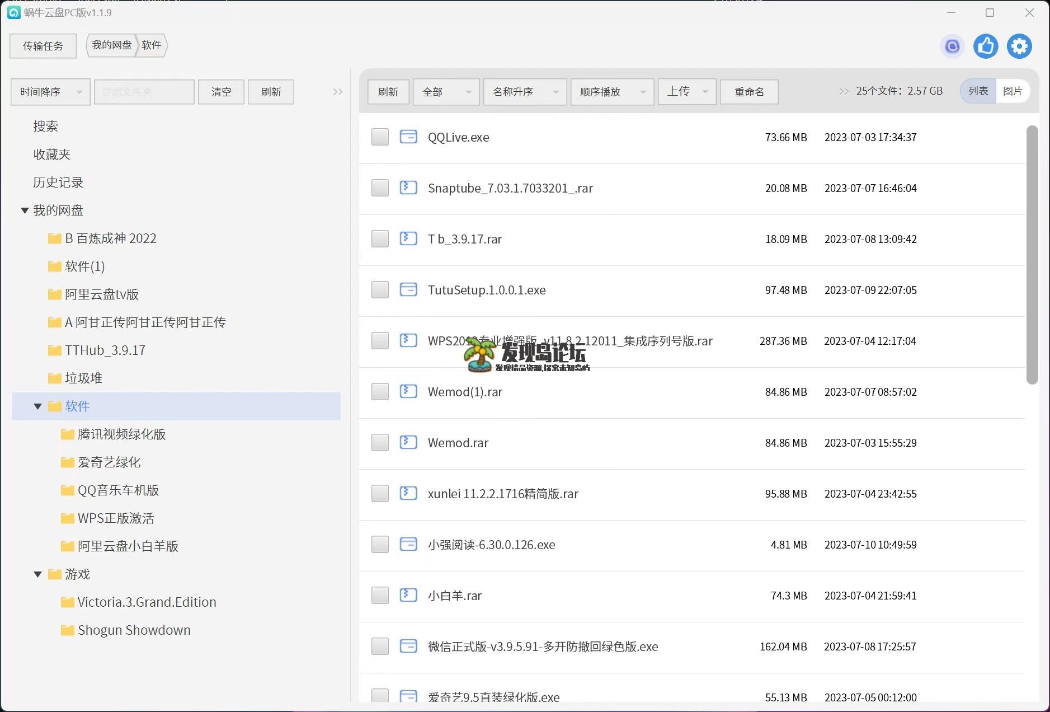1050x712 pixels.
Task: Tick the checkbox for Snaptube rar
Action: [x=380, y=188]
